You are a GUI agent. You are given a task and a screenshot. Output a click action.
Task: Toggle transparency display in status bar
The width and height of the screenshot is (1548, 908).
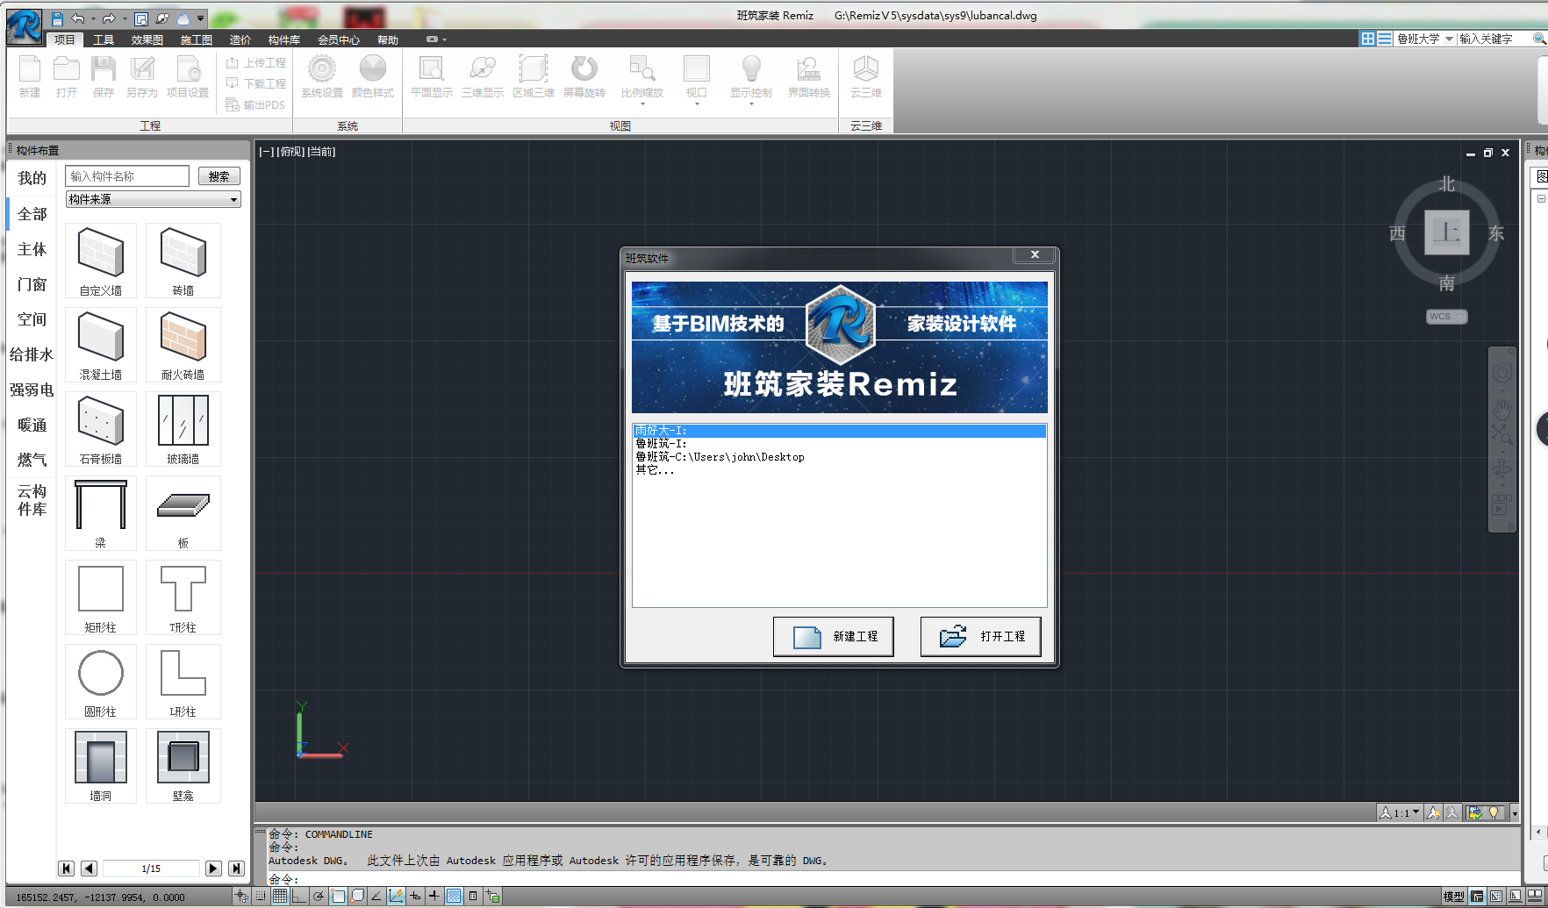pos(454,896)
